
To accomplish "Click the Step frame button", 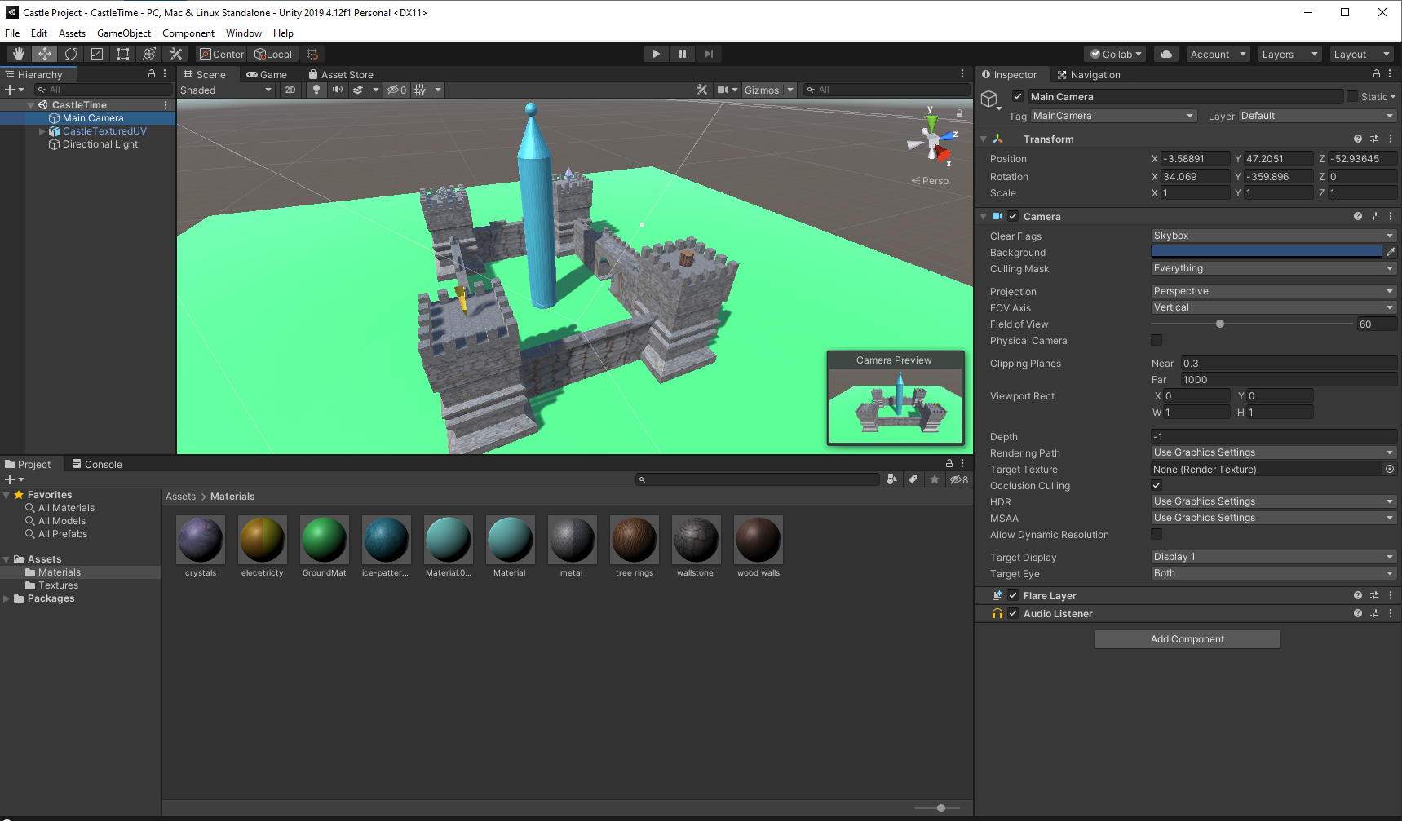I will pyautogui.click(x=709, y=54).
